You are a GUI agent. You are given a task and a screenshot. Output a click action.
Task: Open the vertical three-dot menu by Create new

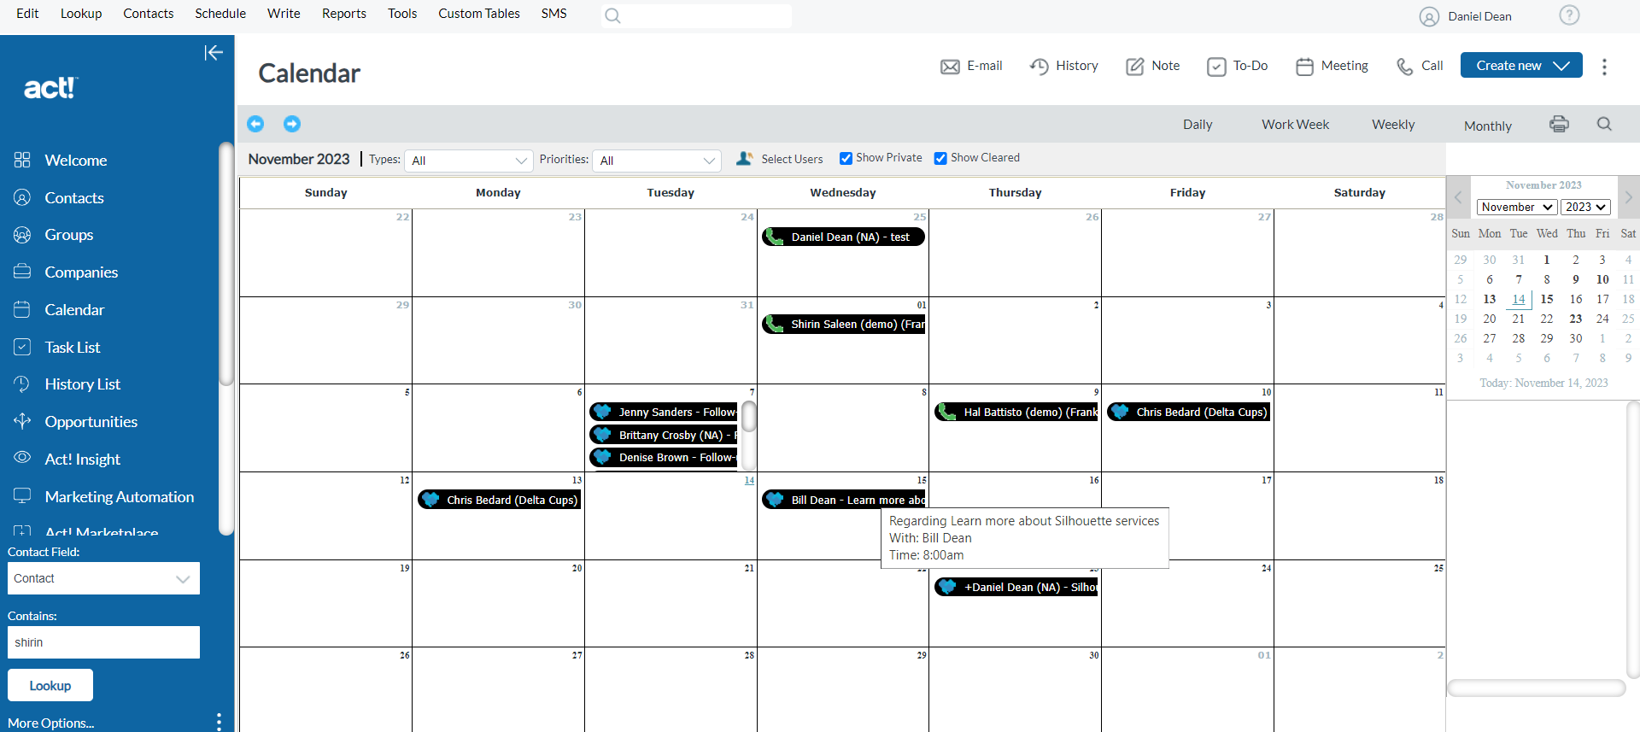tap(1604, 67)
